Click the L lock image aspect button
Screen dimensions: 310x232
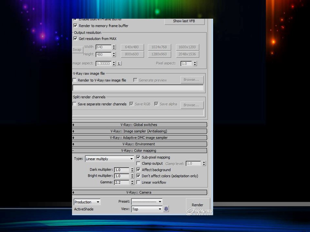click(x=119, y=63)
